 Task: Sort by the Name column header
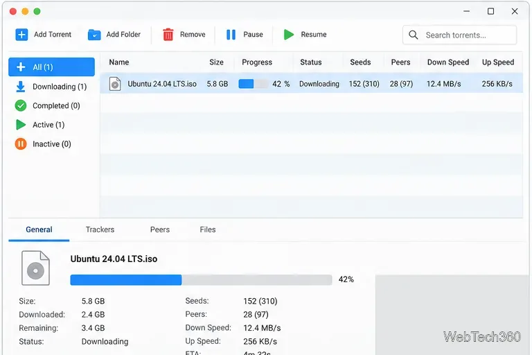point(119,62)
